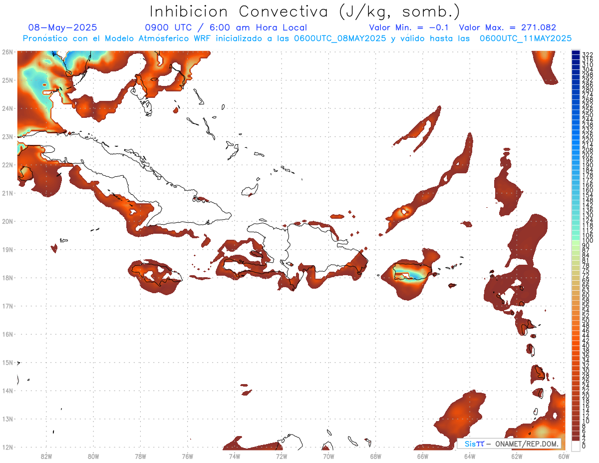
Task: Click the colorbar label 280
Action: coord(588,90)
